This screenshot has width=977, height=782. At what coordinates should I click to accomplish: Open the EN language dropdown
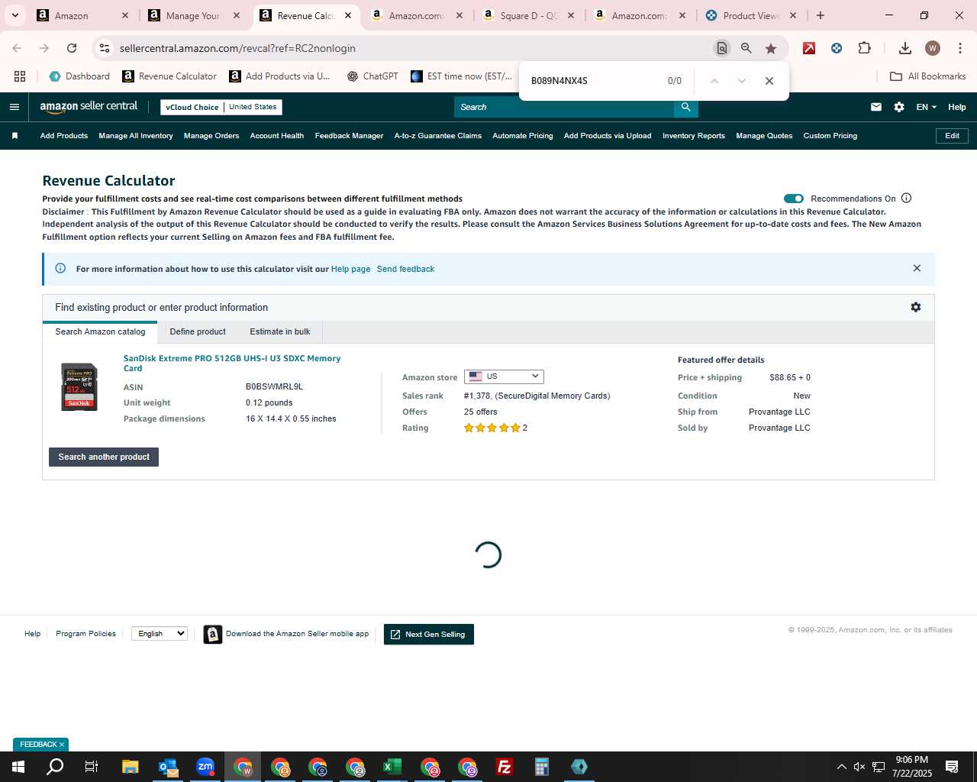click(x=927, y=107)
